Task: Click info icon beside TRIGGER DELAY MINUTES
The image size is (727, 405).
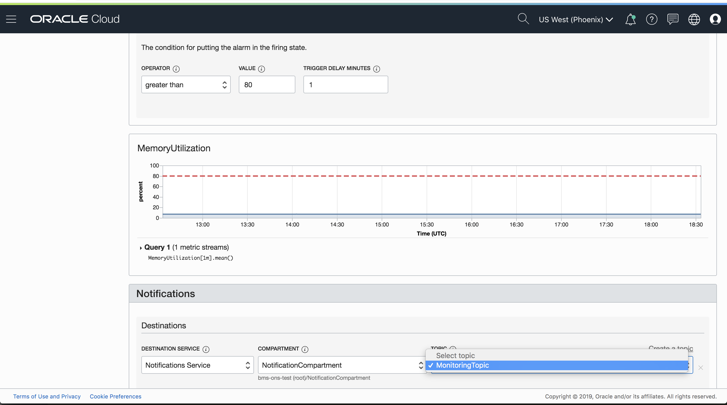Action: tap(376, 69)
